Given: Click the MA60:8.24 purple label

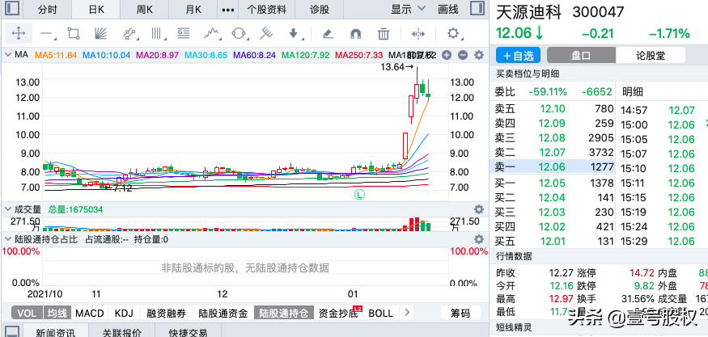Looking at the screenshot, I should click(255, 55).
